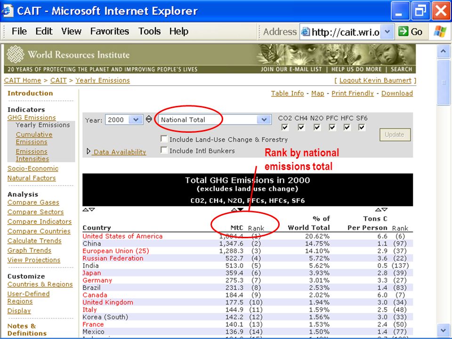Sort MtC column ascending with the up triangle

click(234, 210)
